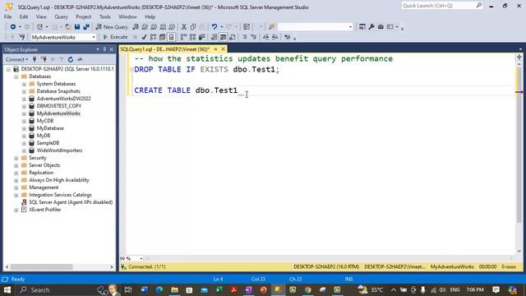Click the Copy icon in toolbar
The width and height of the screenshot is (526, 296).
193,27
